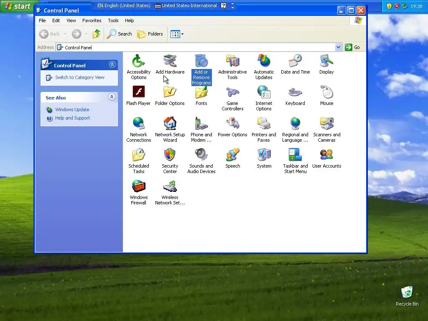Open the Windows Update link
Viewport: 428px width, 321px height.
pos(72,110)
